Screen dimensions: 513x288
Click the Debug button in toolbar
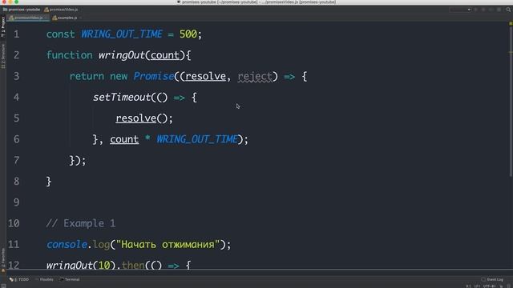[483, 10]
